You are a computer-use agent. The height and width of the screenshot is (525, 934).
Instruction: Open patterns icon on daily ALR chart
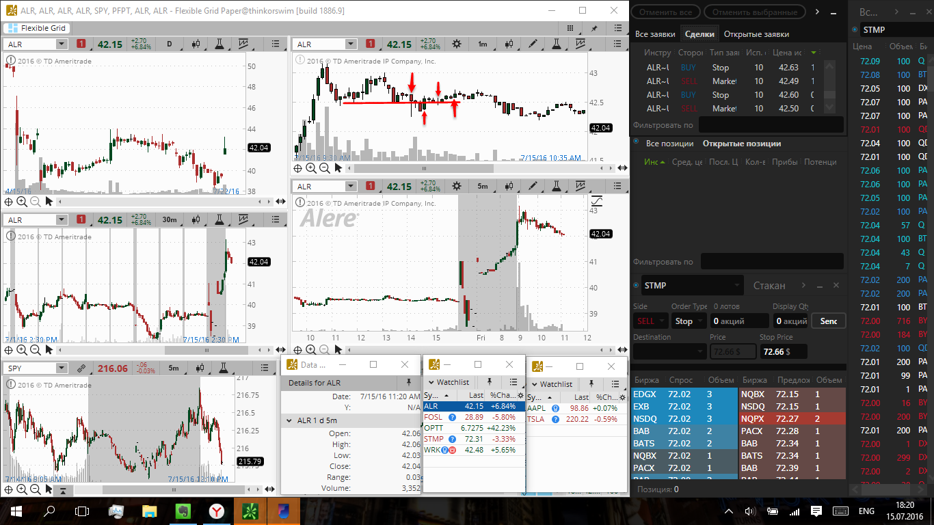click(243, 44)
